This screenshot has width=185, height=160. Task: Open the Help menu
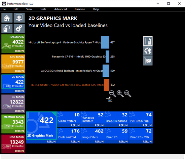pos(96,9)
